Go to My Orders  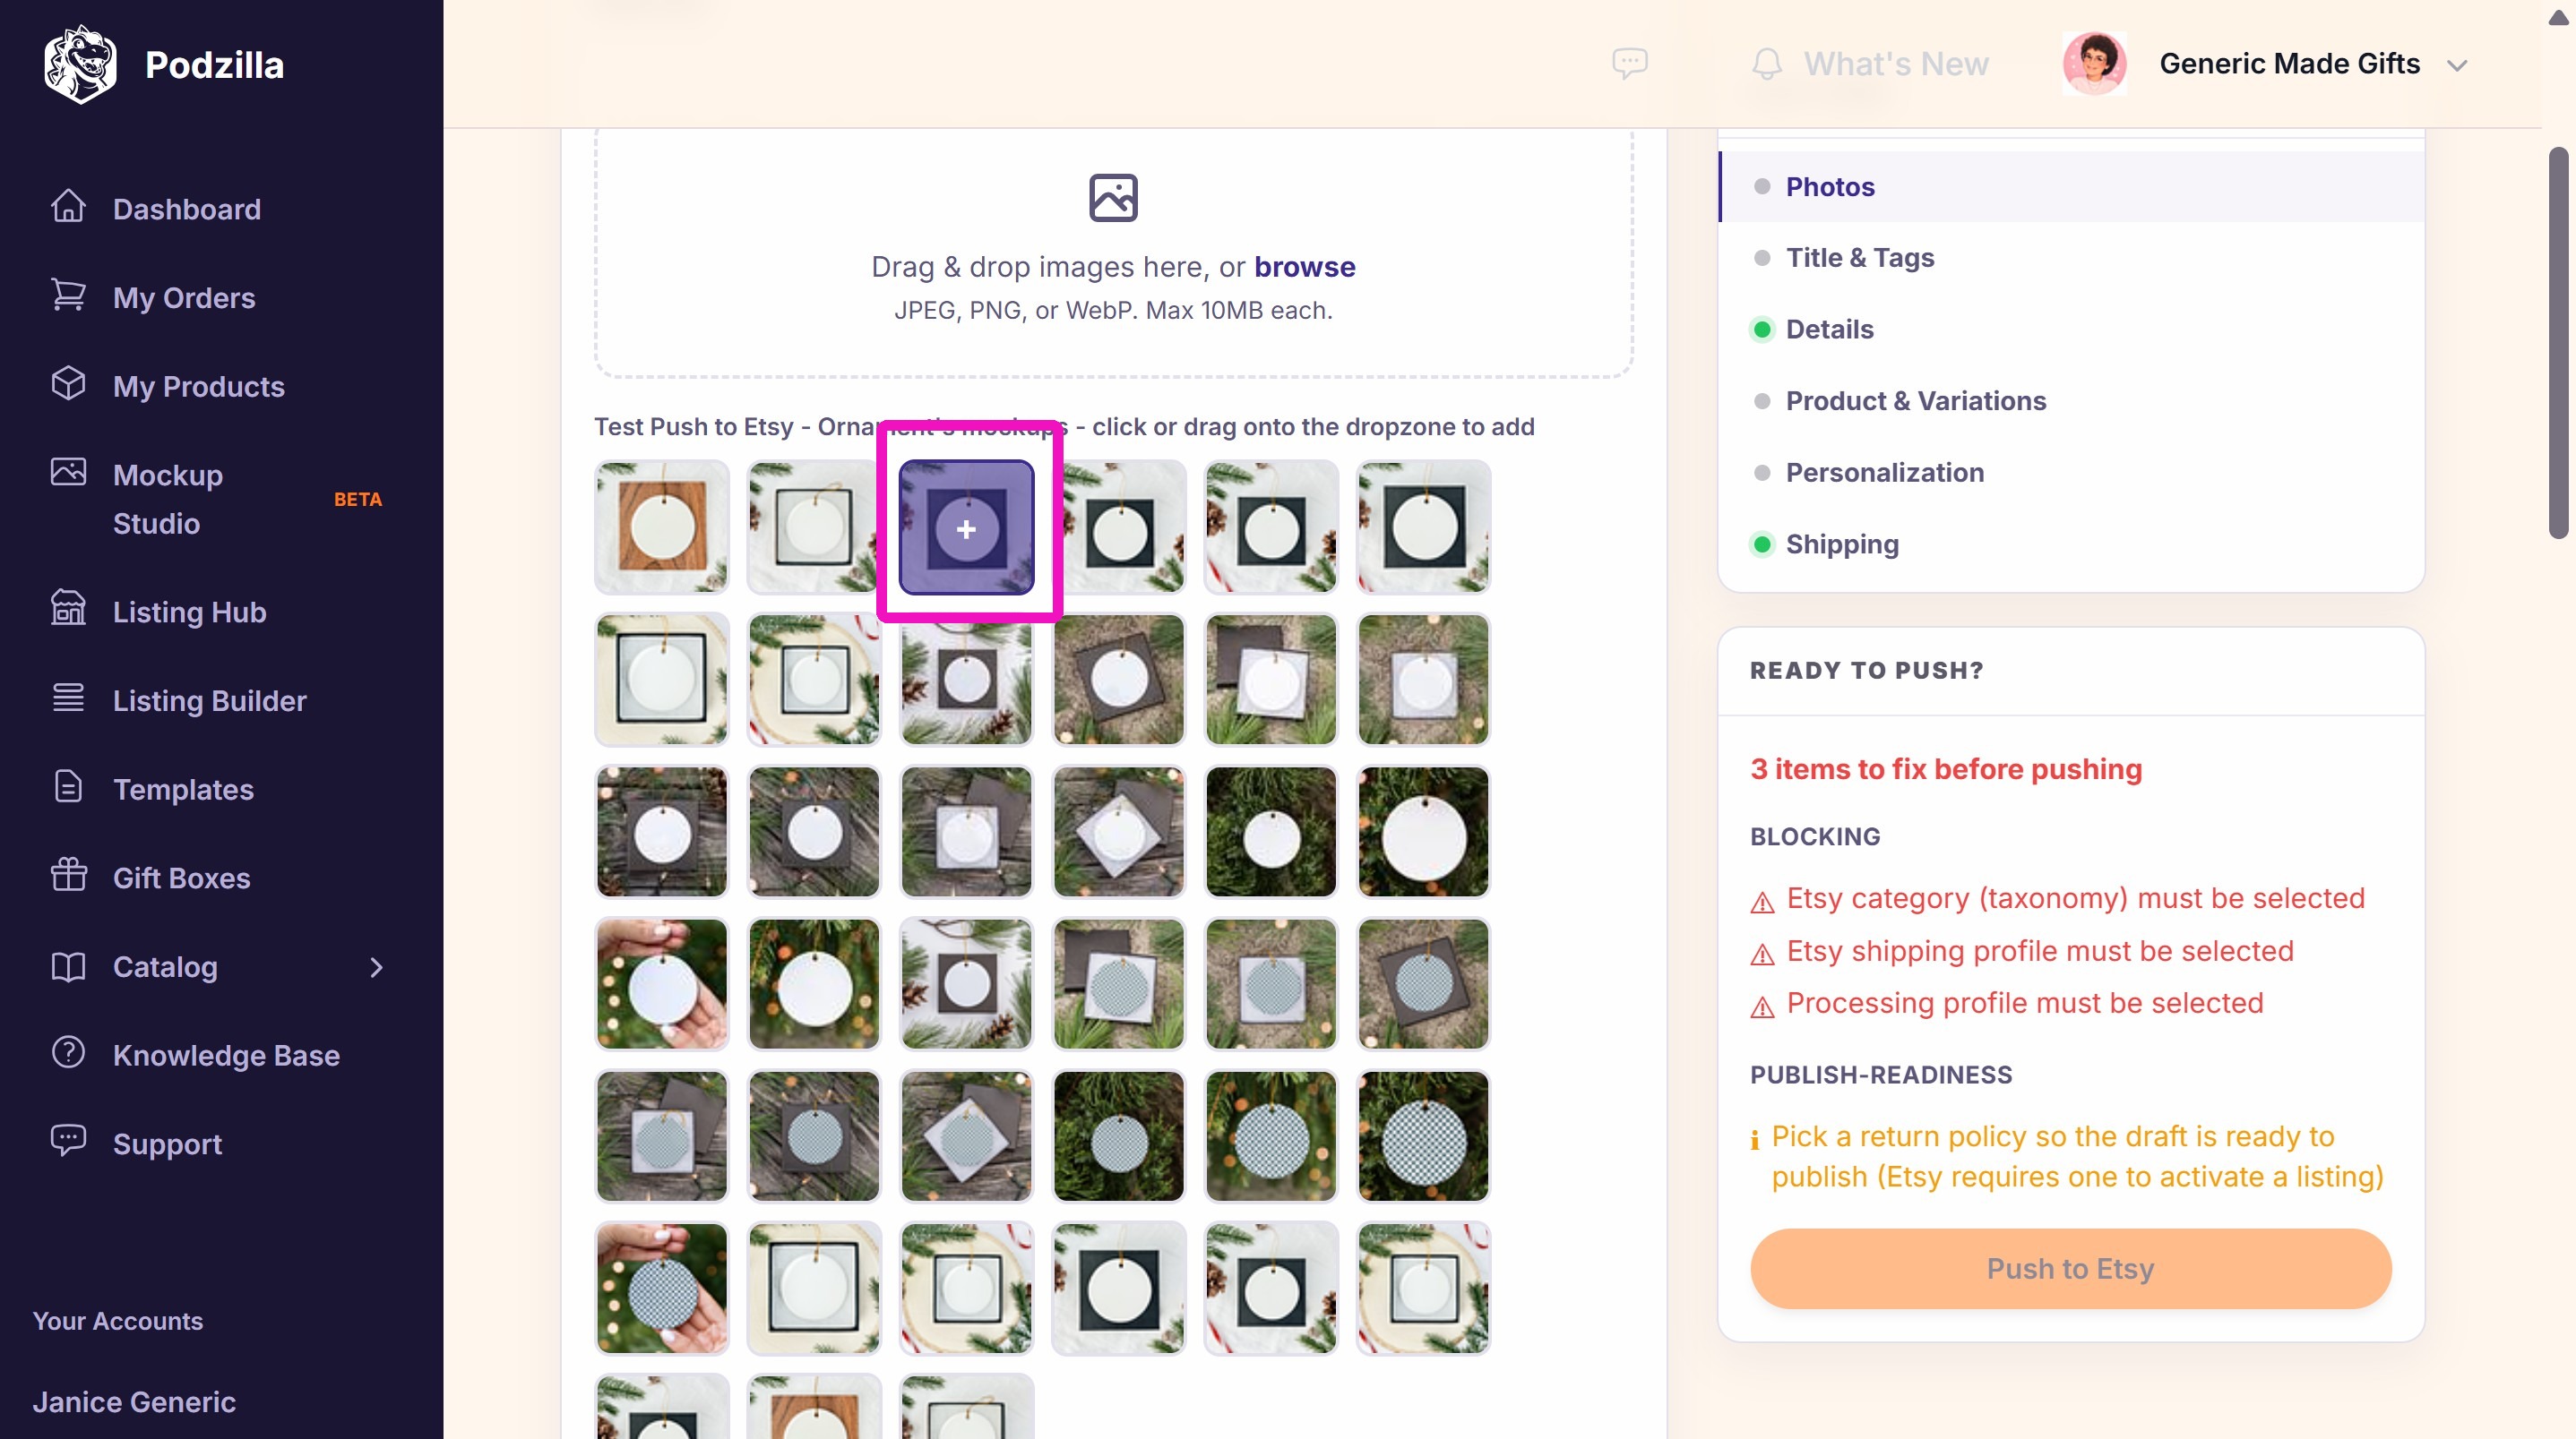click(x=184, y=298)
